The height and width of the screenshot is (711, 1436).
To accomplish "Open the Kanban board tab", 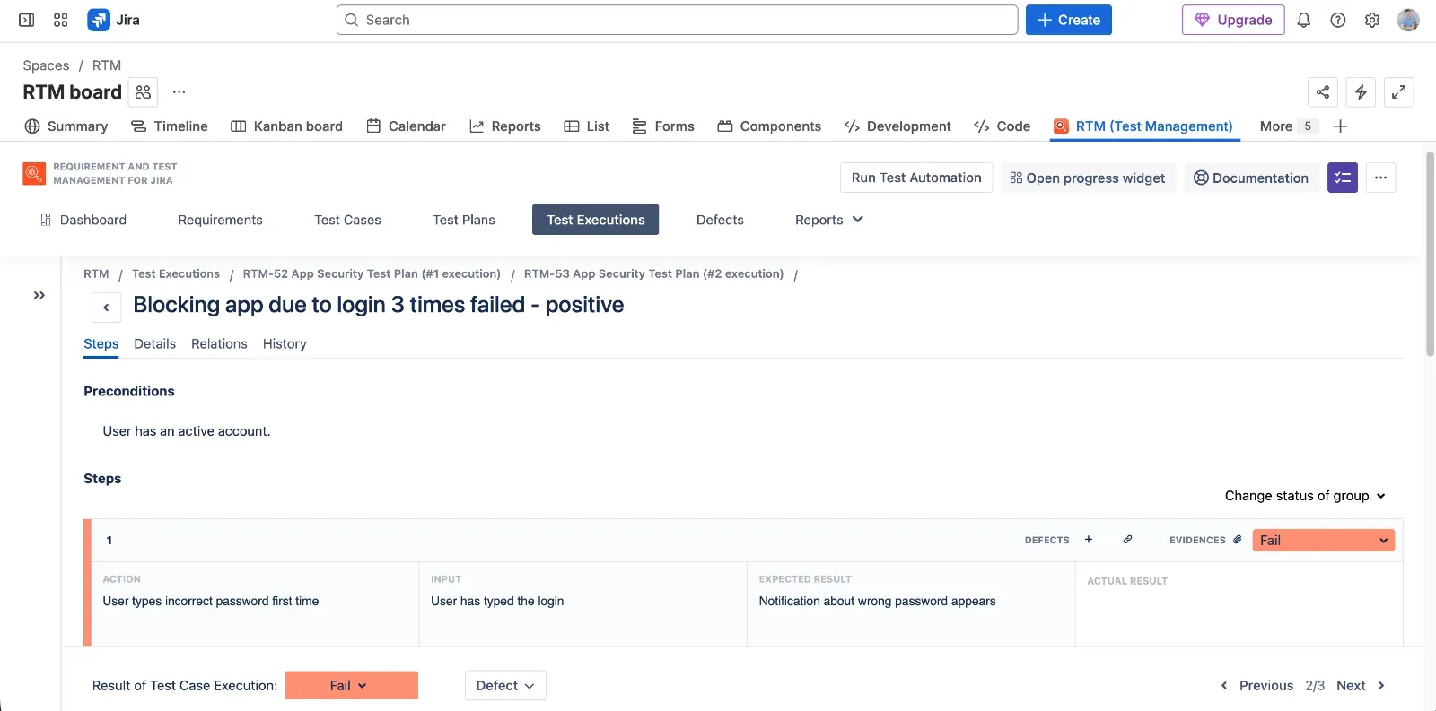I will (287, 126).
